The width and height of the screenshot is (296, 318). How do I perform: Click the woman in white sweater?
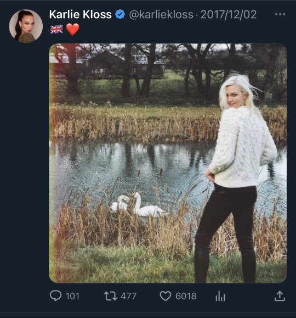coord(236,178)
